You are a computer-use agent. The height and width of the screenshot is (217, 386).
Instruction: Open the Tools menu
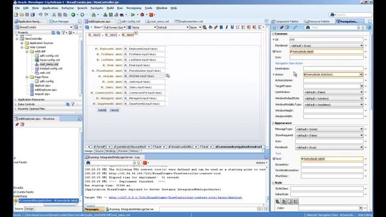[x=148, y=8]
